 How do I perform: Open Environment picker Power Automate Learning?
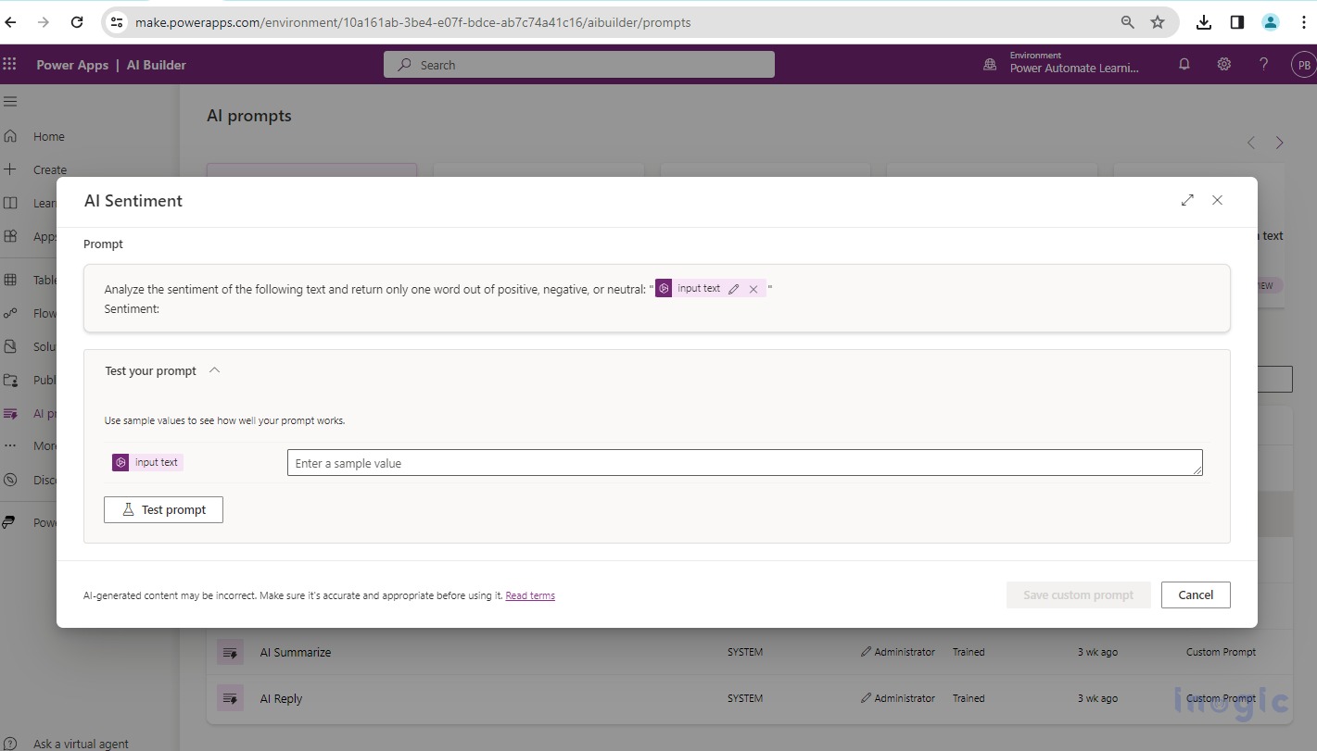point(1062,62)
